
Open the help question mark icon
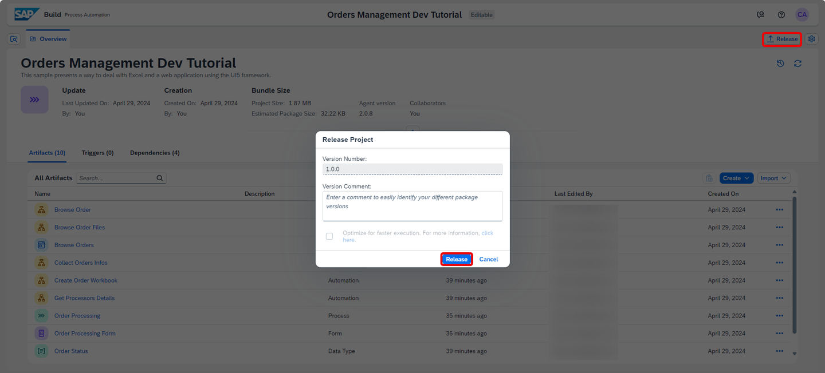tap(781, 15)
